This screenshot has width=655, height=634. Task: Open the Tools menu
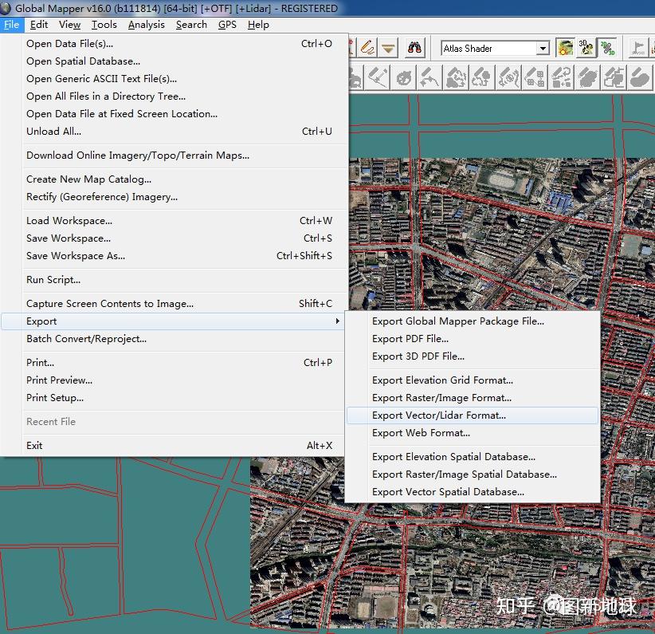pos(104,25)
